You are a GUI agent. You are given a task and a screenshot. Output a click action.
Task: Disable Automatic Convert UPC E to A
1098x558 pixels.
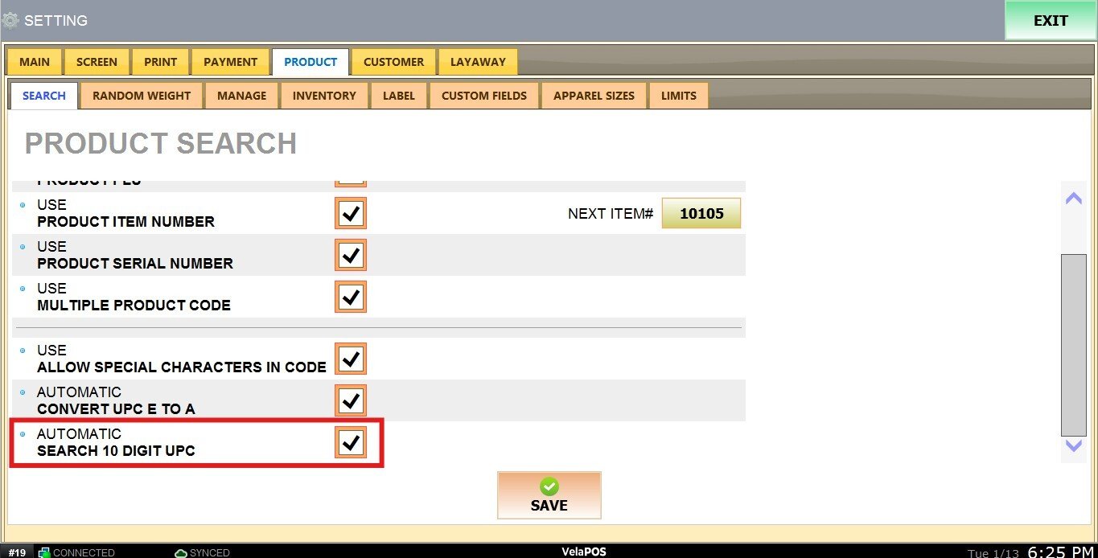[x=351, y=401]
